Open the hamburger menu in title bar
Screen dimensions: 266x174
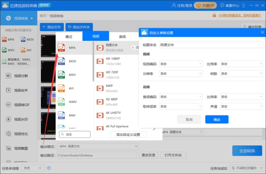243,6
